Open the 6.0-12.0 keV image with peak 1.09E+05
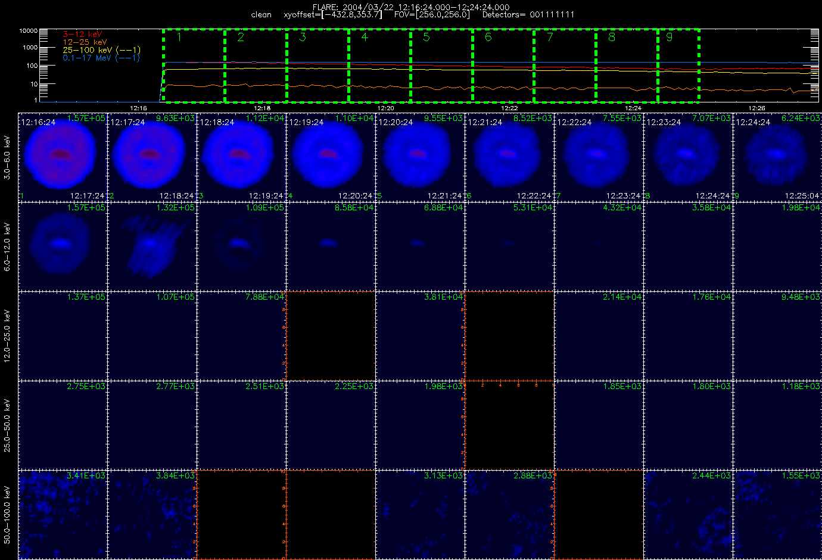 241,246
